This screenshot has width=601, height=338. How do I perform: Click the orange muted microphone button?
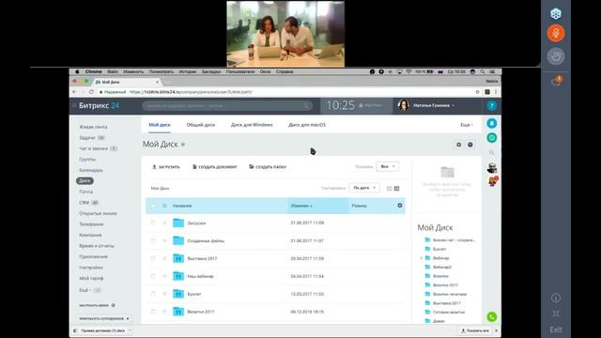pyautogui.click(x=556, y=34)
